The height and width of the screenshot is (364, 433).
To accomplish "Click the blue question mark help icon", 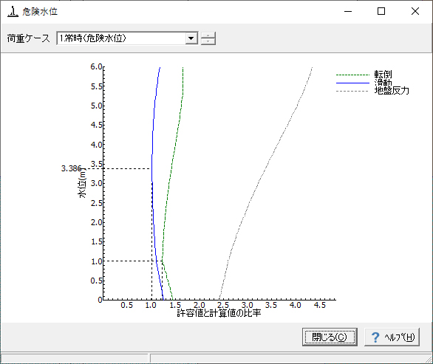I will tap(375, 337).
